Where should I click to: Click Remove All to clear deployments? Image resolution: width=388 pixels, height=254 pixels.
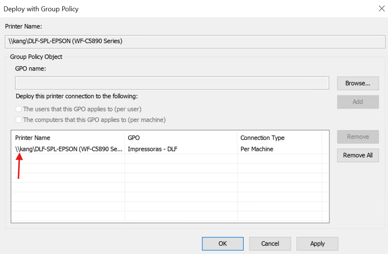358,155
